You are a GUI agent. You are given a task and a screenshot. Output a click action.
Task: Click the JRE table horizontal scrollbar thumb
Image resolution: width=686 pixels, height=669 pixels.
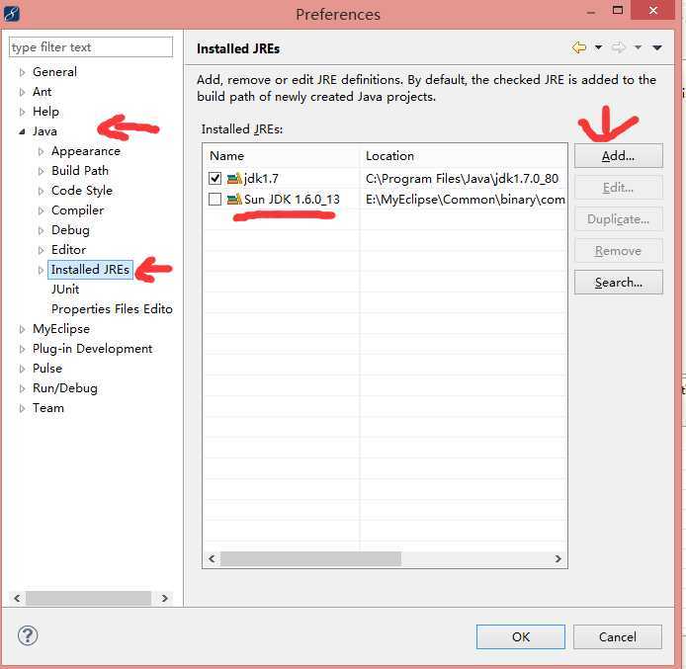310,558
